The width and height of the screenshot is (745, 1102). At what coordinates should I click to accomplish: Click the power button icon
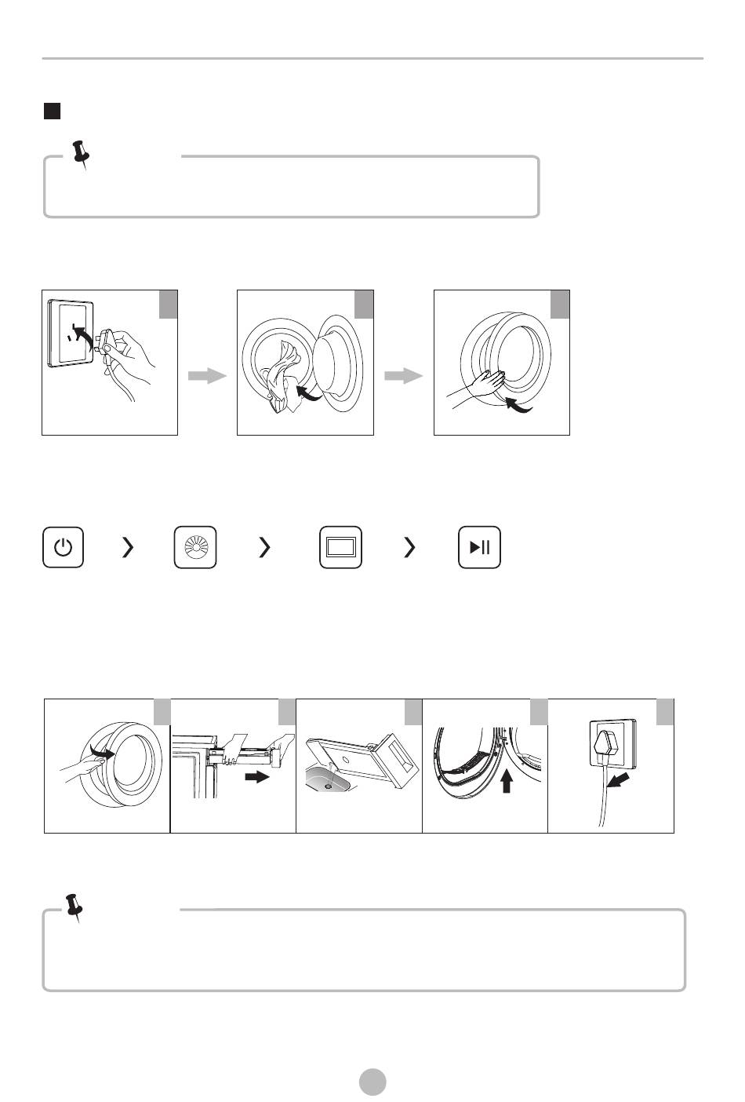coord(63,547)
